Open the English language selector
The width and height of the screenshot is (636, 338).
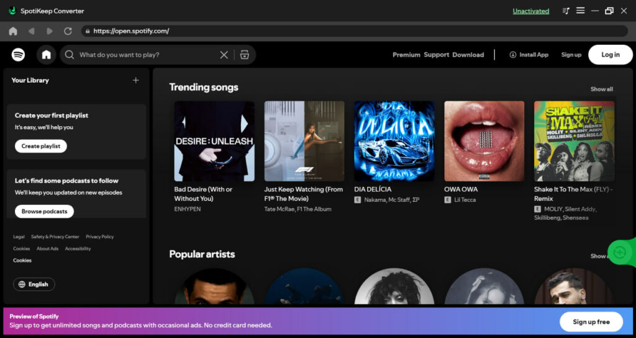34,284
